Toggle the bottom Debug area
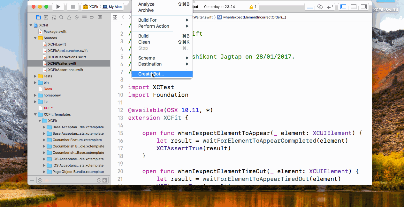 [354, 7]
